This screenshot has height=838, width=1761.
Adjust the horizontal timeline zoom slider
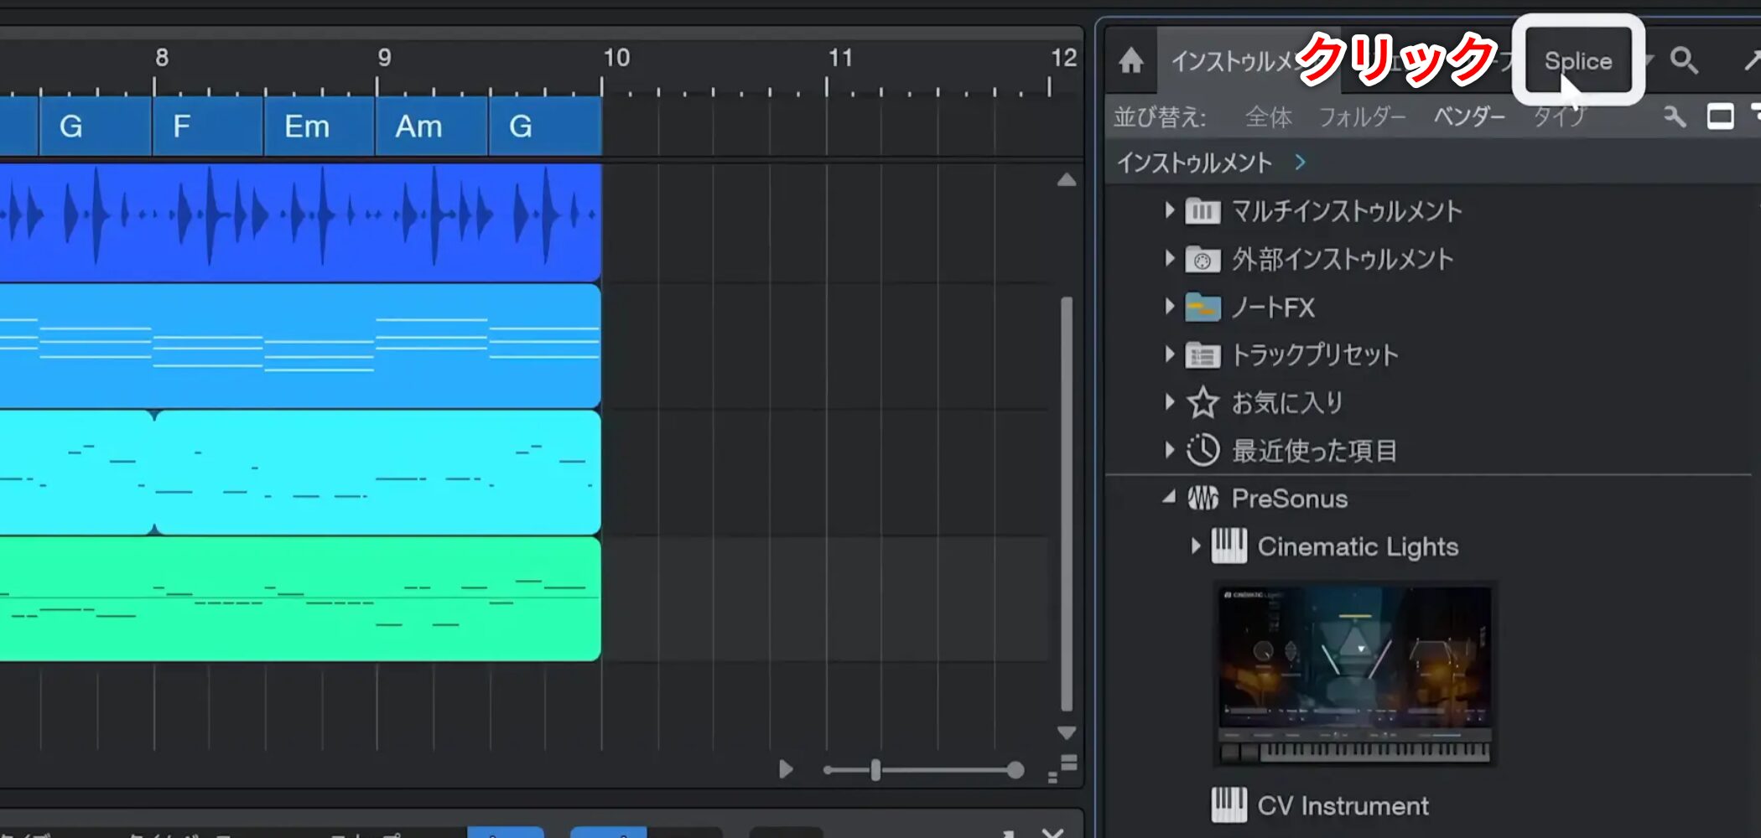pos(875,770)
